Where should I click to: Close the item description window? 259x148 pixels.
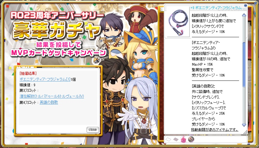[x=245, y=6]
